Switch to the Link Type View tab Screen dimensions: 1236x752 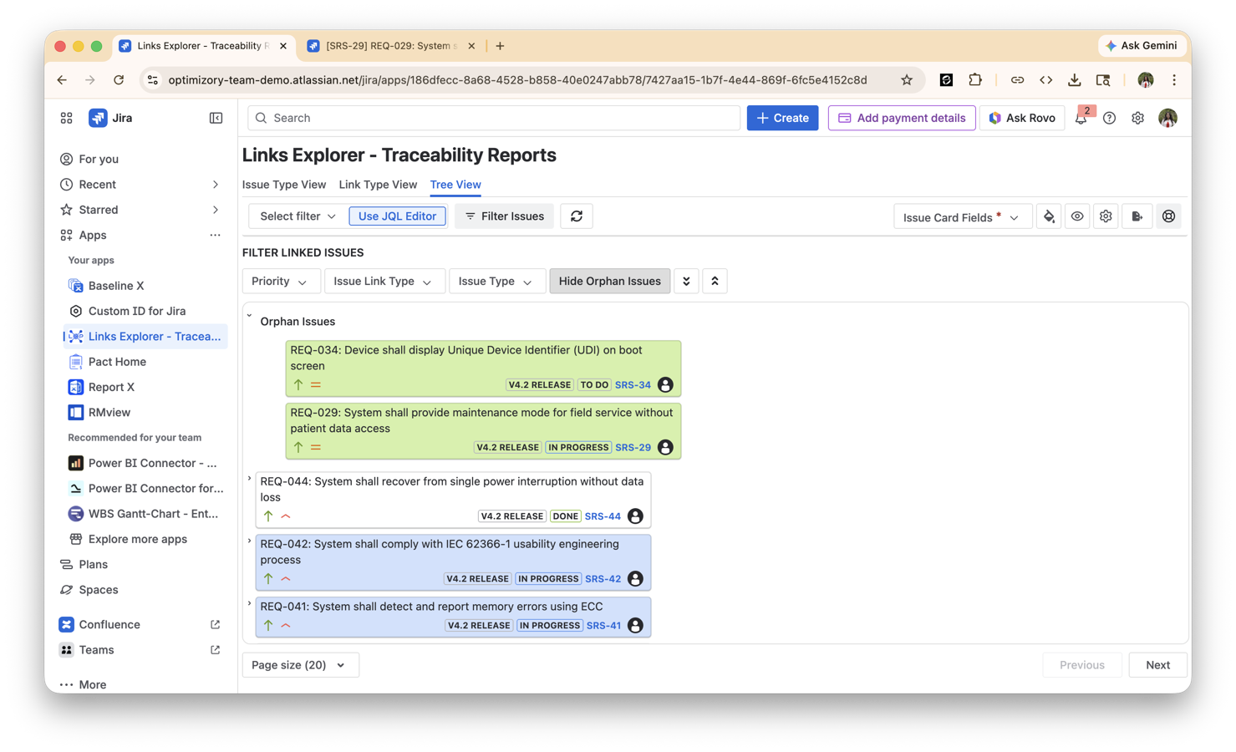pos(378,185)
